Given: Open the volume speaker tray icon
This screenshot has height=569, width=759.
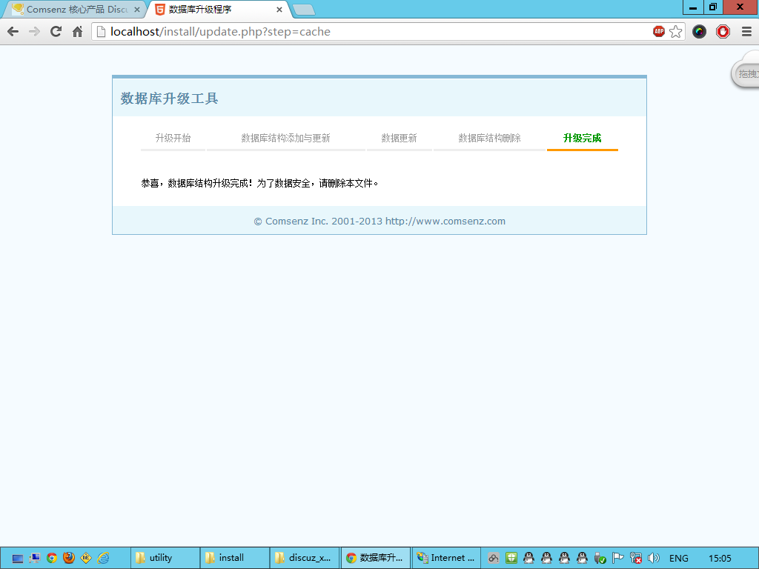Looking at the screenshot, I should (x=654, y=558).
